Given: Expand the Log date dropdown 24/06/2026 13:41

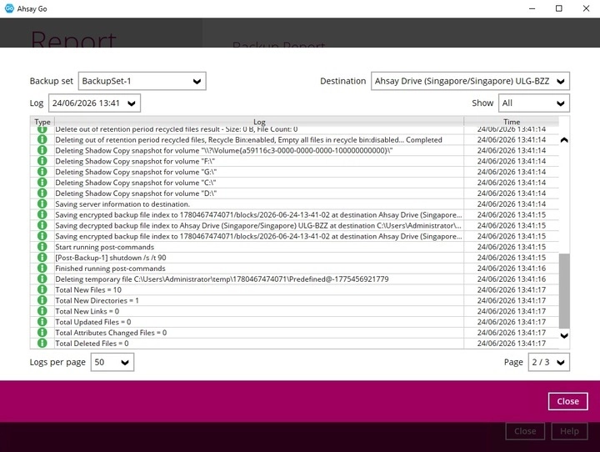Looking at the screenshot, I should (x=94, y=103).
